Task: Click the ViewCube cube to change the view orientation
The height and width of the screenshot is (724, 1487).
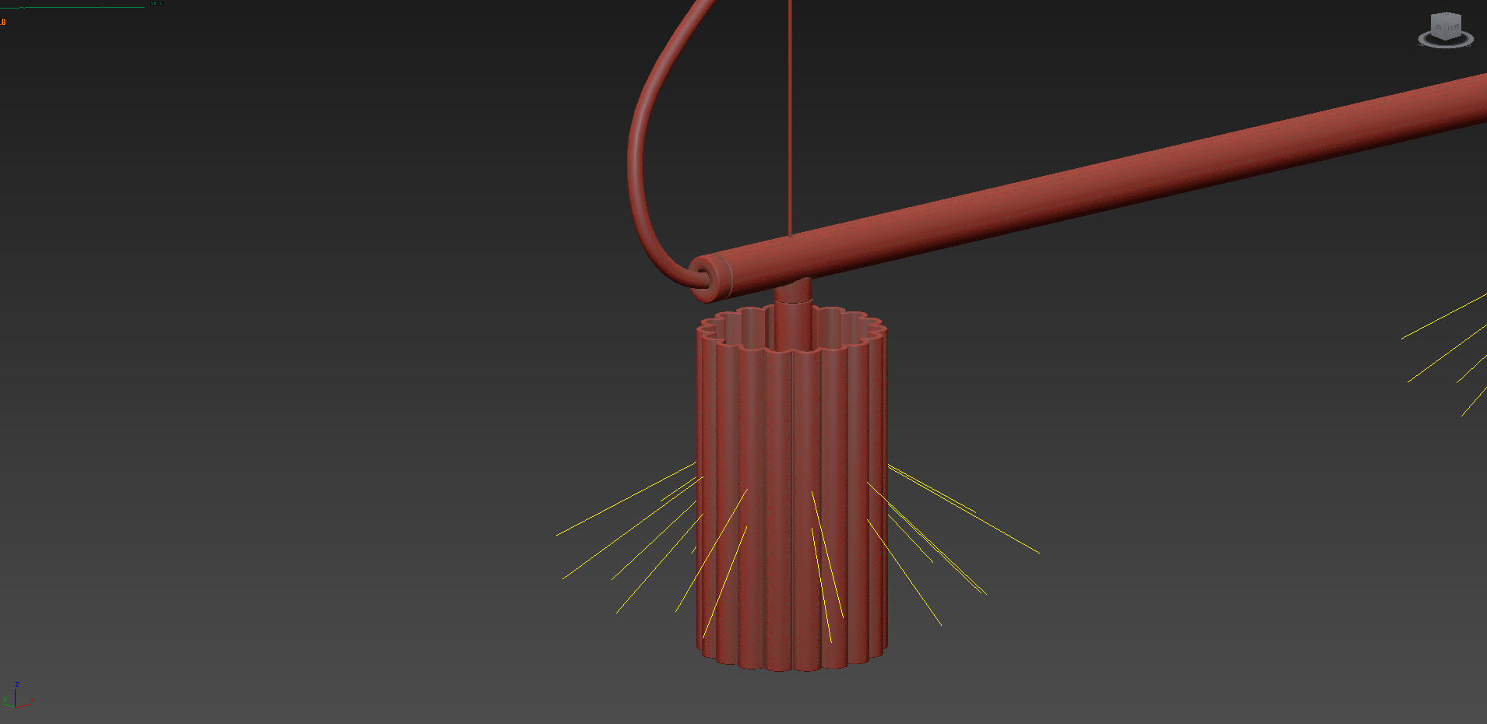Action: 1446,26
